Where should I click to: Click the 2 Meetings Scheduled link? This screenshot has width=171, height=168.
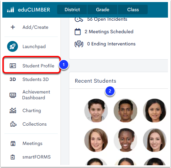click(x=109, y=31)
